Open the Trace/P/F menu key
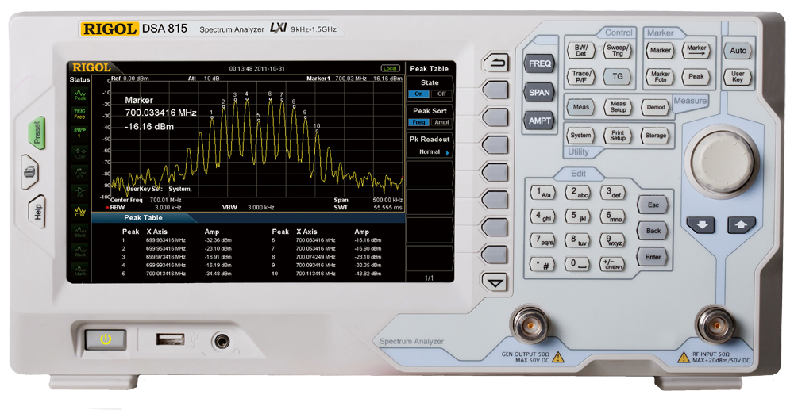The image size is (794, 410). click(x=580, y=76)
